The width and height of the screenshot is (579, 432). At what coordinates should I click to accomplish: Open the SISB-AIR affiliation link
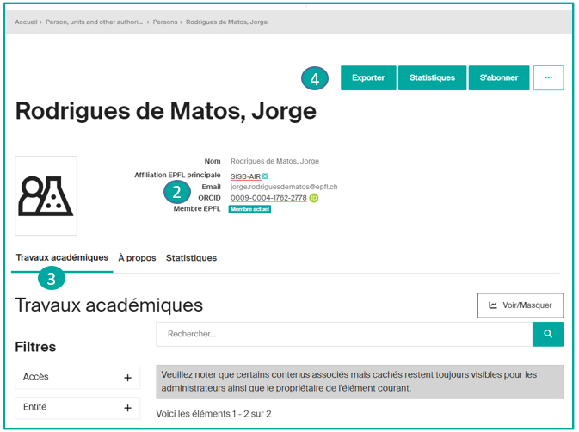tap(245, 176)
